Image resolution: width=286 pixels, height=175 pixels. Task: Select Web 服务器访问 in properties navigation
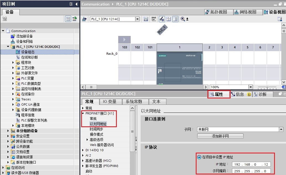(x=102, y=145)
